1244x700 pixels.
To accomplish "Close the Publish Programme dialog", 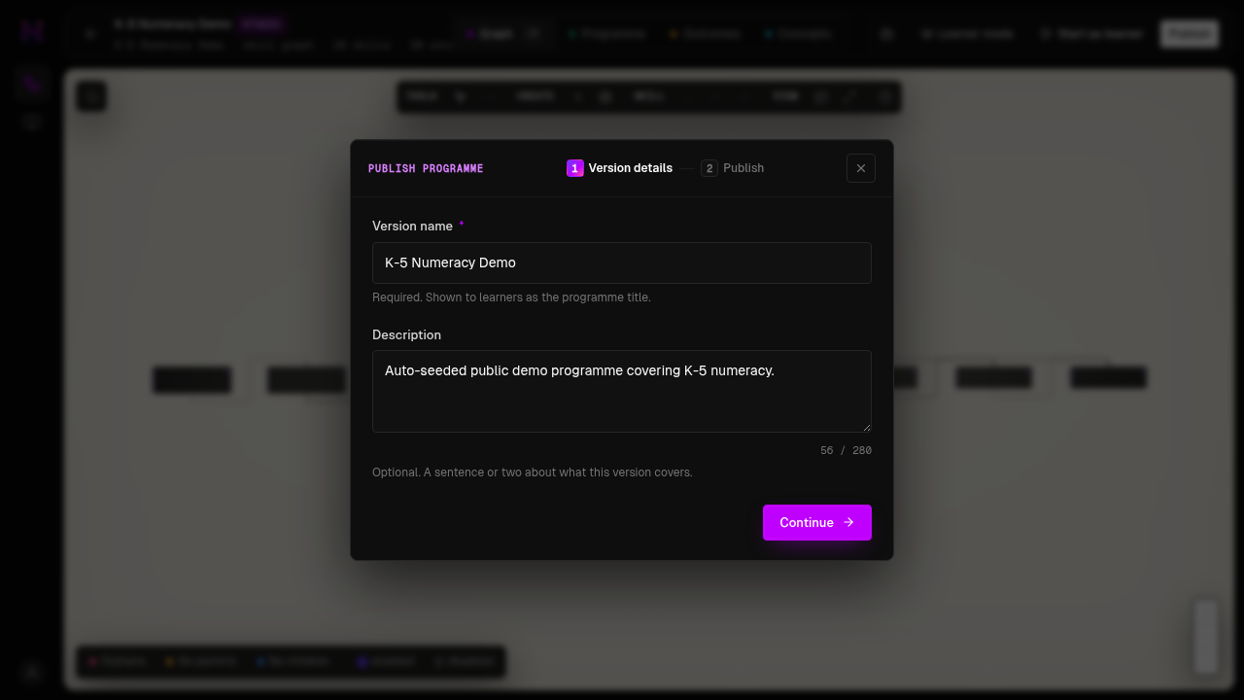I will click(x=860, y=168).
